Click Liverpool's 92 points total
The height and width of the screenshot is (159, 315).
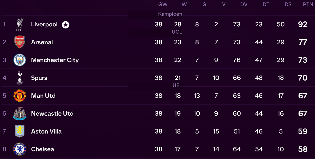[x=303, y=24]
